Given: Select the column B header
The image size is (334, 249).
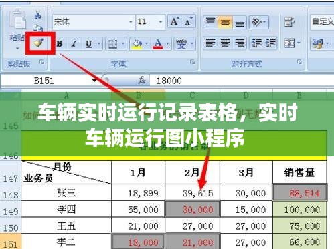Looking at the screenshot, I should coord(139,96).
